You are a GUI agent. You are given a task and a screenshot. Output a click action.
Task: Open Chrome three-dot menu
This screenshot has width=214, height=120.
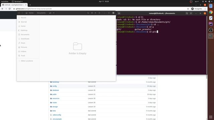coord(205,9)
